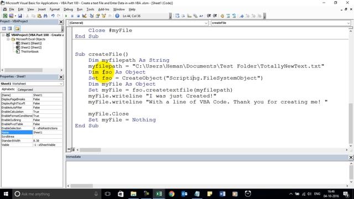Open the View menu

[x=30, y=9]
